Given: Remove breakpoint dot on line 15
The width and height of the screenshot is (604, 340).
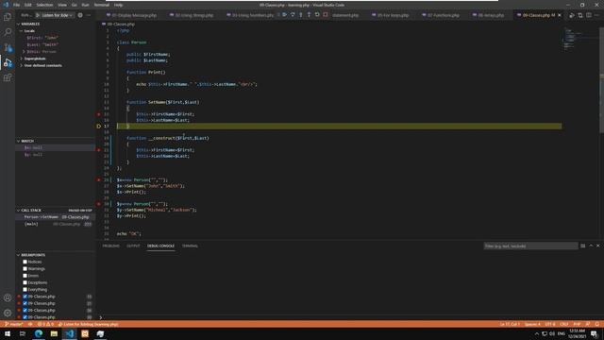Looking at the screenshot, I should tap(98, 114).
